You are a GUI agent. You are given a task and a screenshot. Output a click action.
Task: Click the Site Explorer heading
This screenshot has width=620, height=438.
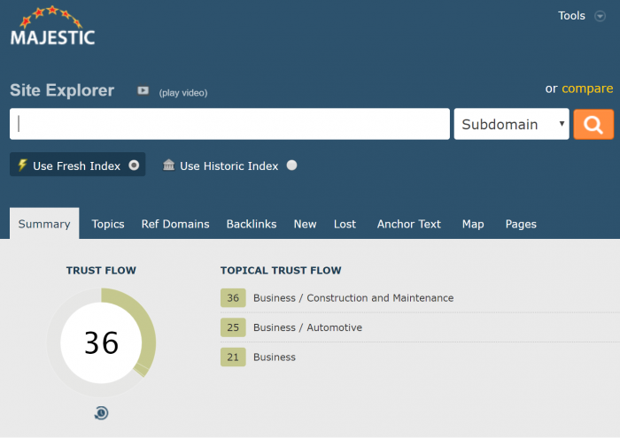(x=62, y=90)
